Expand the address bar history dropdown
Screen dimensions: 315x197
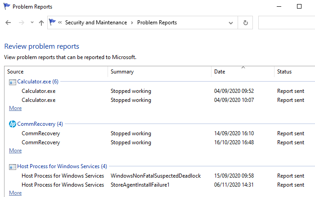tap(231, 23)
